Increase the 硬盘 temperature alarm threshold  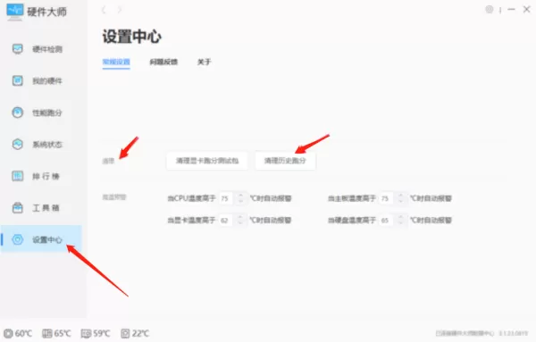pos(400,217)
